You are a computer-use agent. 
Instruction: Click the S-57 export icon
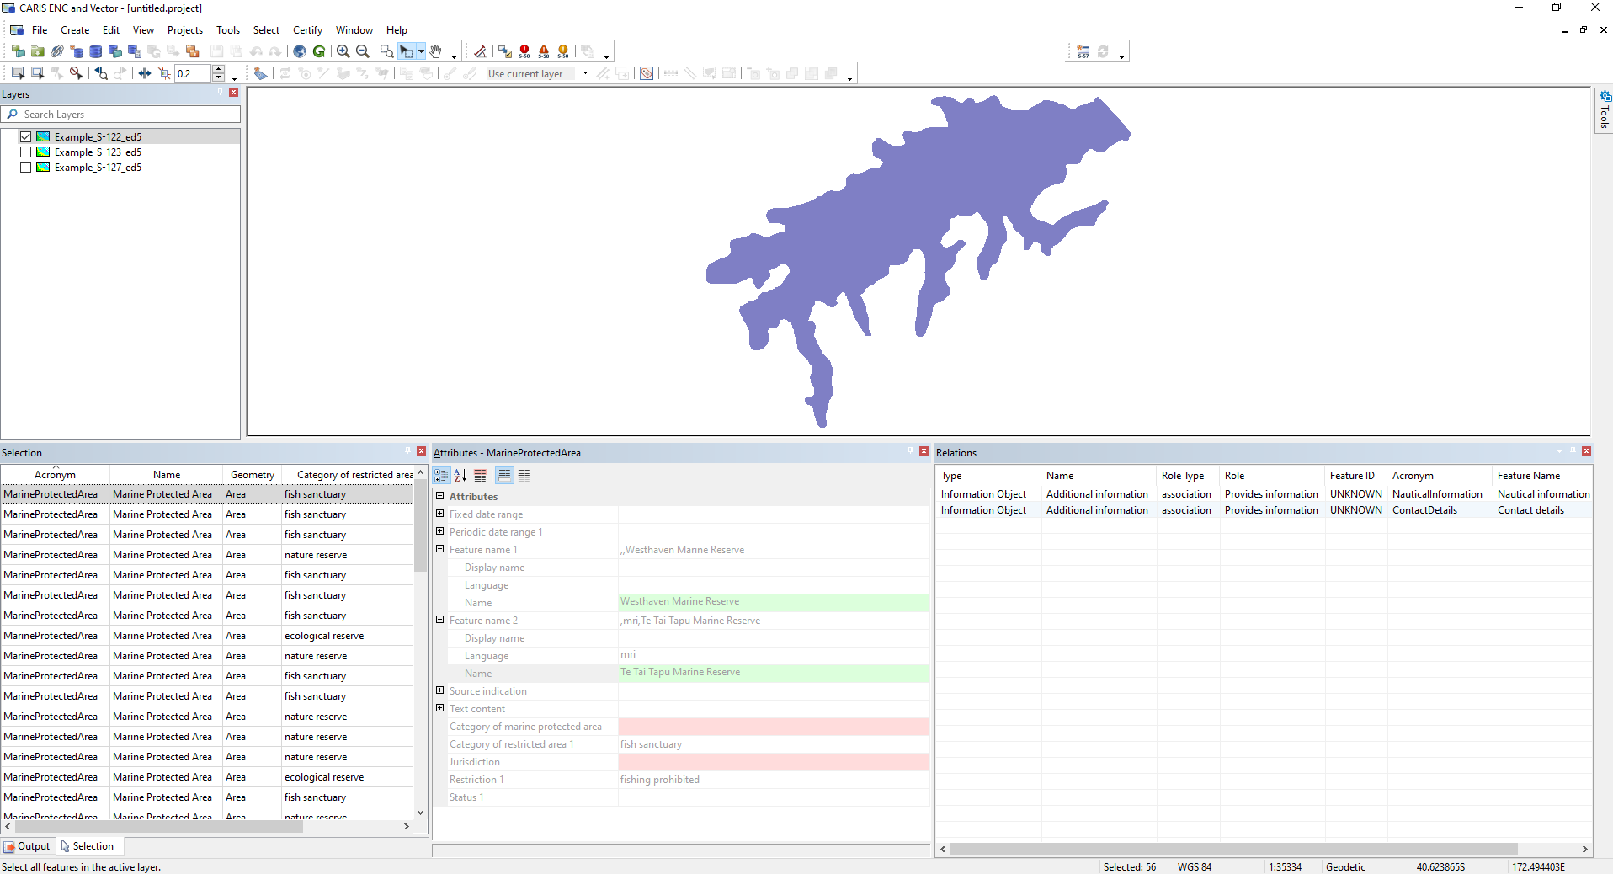point(1083,51)
